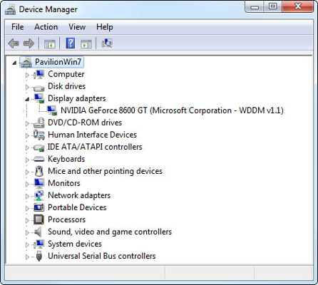Open the Action menu

pyautogui.click(x=46, y=27)
